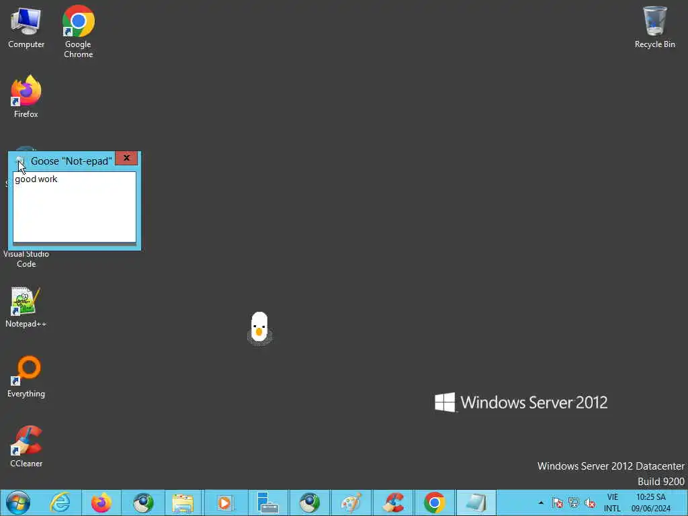
Task: Switch input language via VIE INTL indicator
Action: click(x=613, y=503)
